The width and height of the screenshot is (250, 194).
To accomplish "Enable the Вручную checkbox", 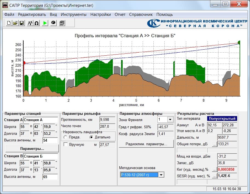I will tap(66, 144).
